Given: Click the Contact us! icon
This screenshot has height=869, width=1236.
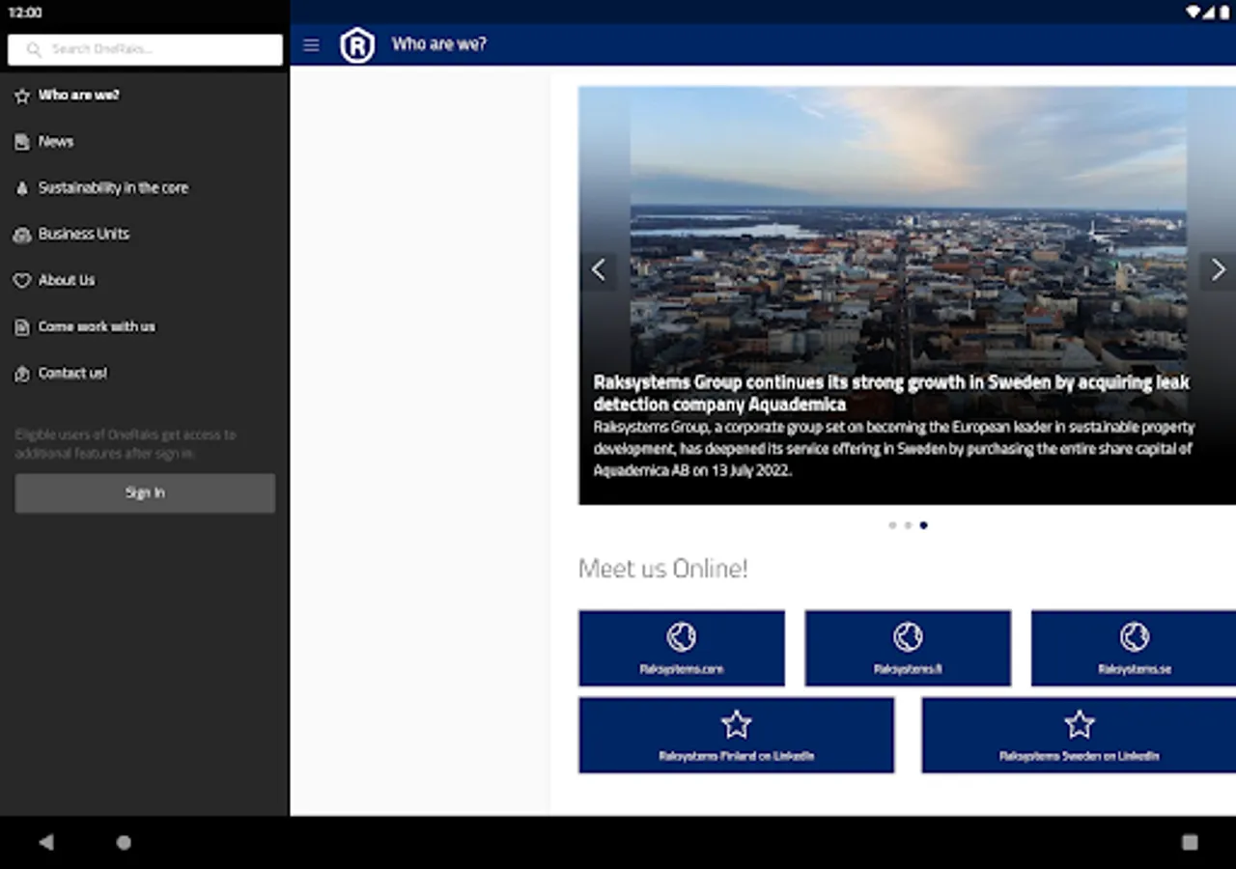Looking at the screenshot, I should coord(22,374).
